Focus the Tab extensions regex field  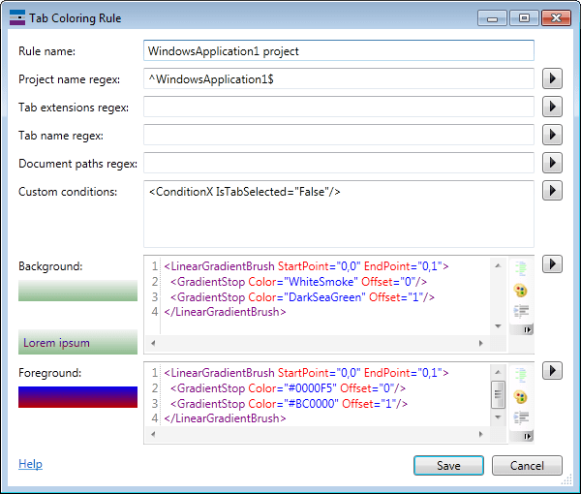coord(339,107)
